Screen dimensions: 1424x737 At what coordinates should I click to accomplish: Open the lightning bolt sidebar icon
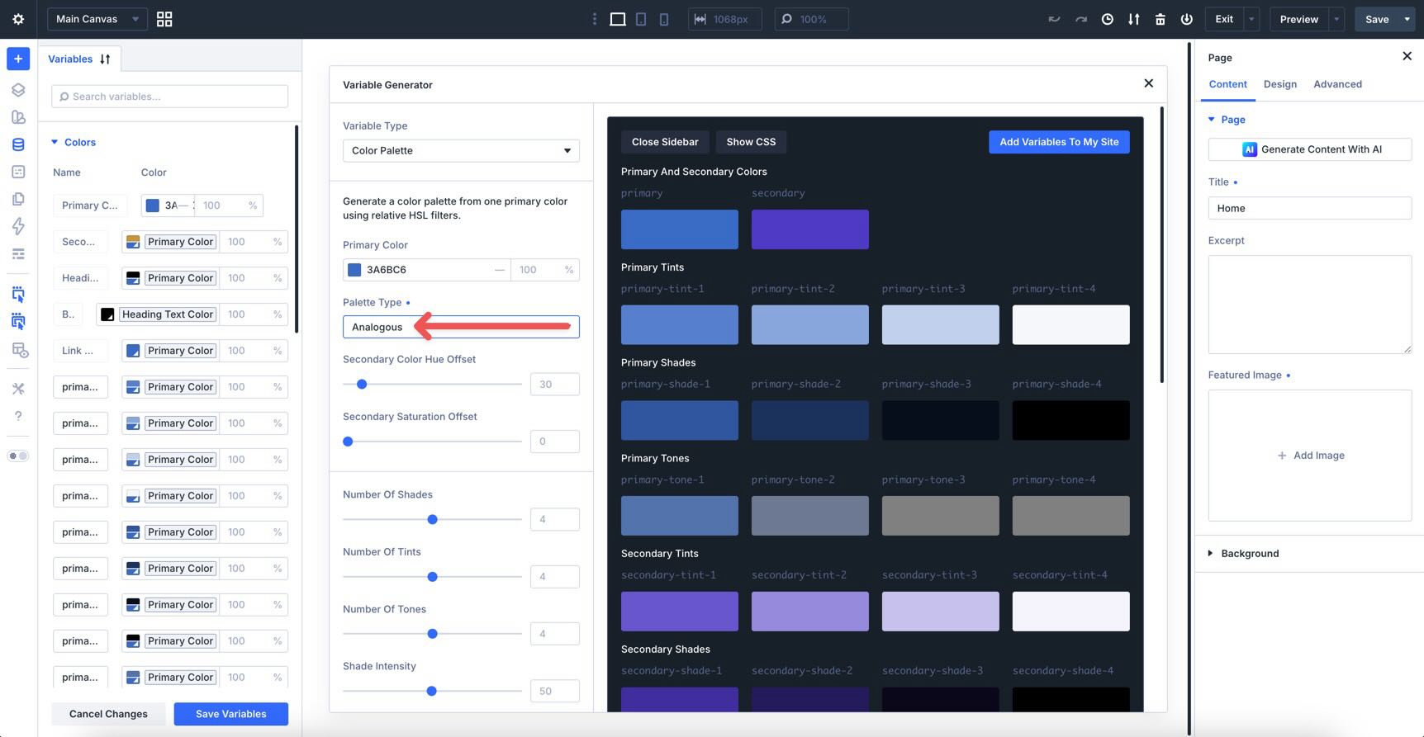(x=18, y=226)
